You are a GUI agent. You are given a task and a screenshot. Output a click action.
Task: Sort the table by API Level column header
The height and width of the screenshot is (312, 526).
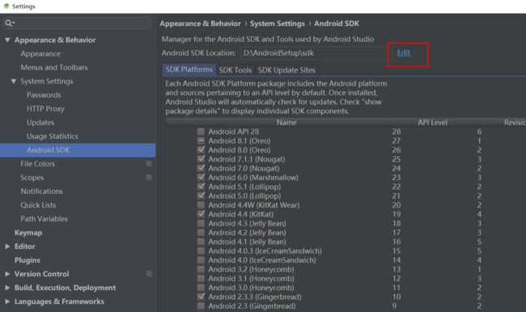[x=432, y=122]
